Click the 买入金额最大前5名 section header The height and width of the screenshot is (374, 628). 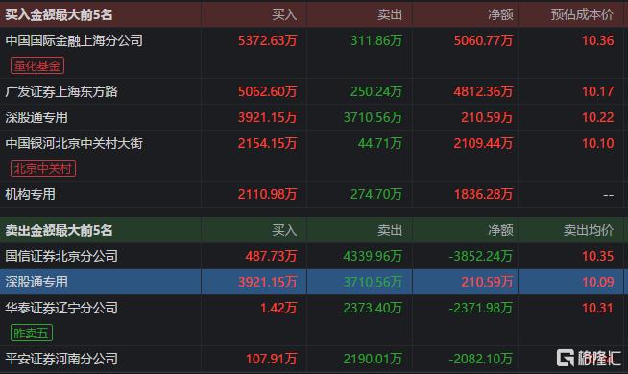click(x=59, y=14)
